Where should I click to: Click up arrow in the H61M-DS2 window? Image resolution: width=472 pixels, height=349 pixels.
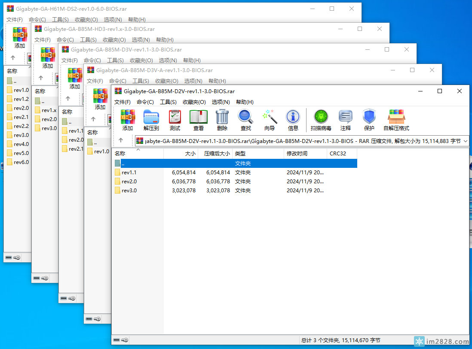(12, 58)
